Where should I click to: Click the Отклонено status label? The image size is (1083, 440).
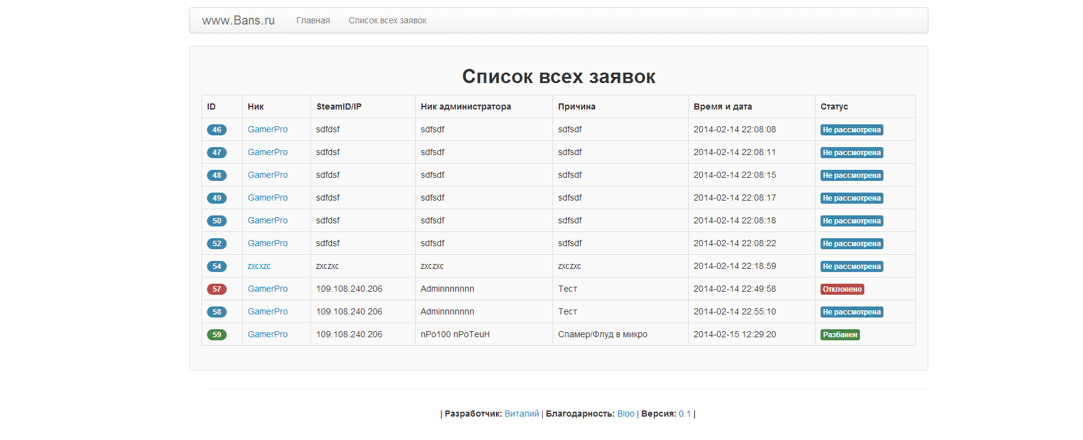click(x=842, y=289)
